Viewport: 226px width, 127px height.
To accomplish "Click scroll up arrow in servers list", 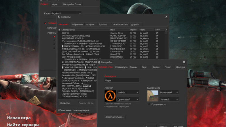I will [x=166, y=30].
